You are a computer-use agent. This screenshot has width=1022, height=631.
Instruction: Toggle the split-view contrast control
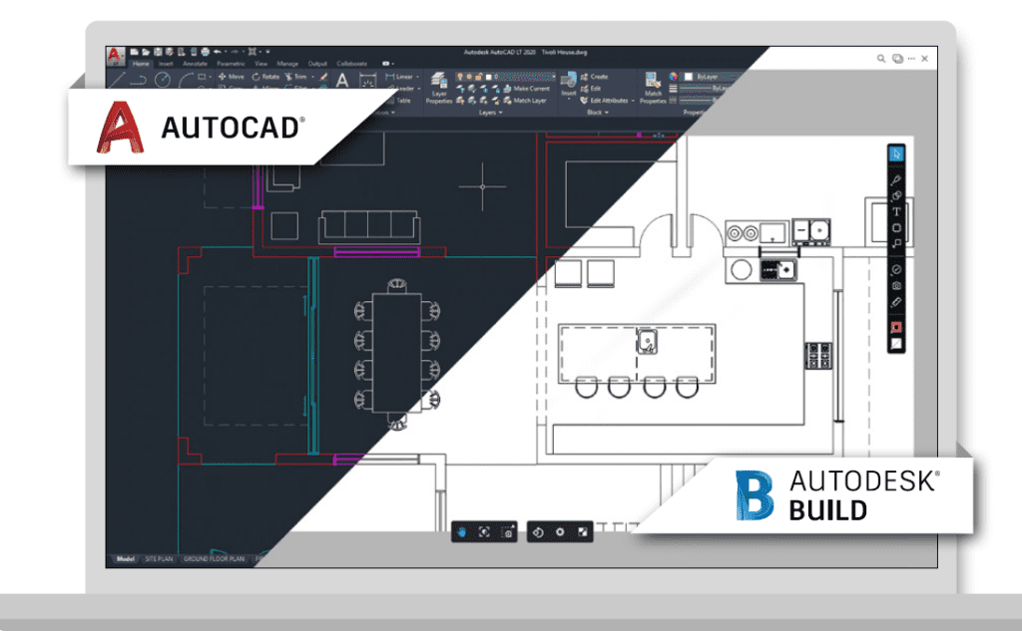pos(583,532)
